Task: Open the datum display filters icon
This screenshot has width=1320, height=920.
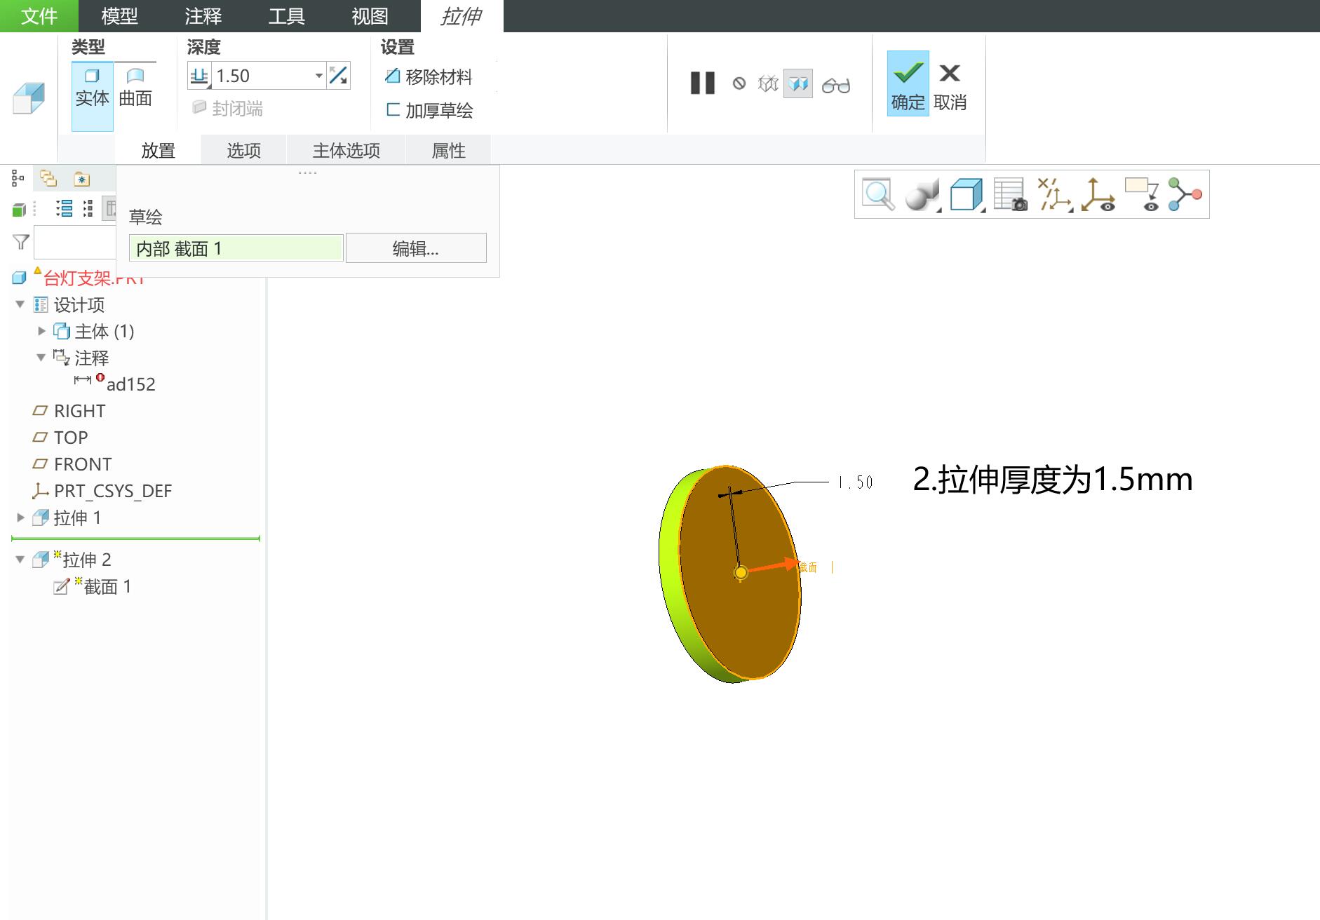Action: coord(1055,194)
